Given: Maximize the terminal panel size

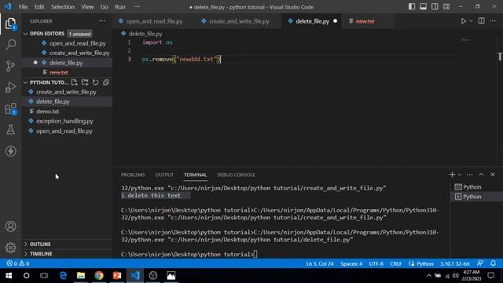Looking at the screenshot, I should pyautogui.click(x=481, y=175).
